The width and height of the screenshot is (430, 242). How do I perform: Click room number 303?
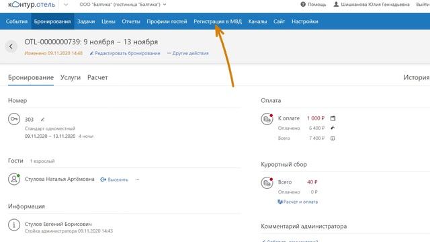point(29,120)
